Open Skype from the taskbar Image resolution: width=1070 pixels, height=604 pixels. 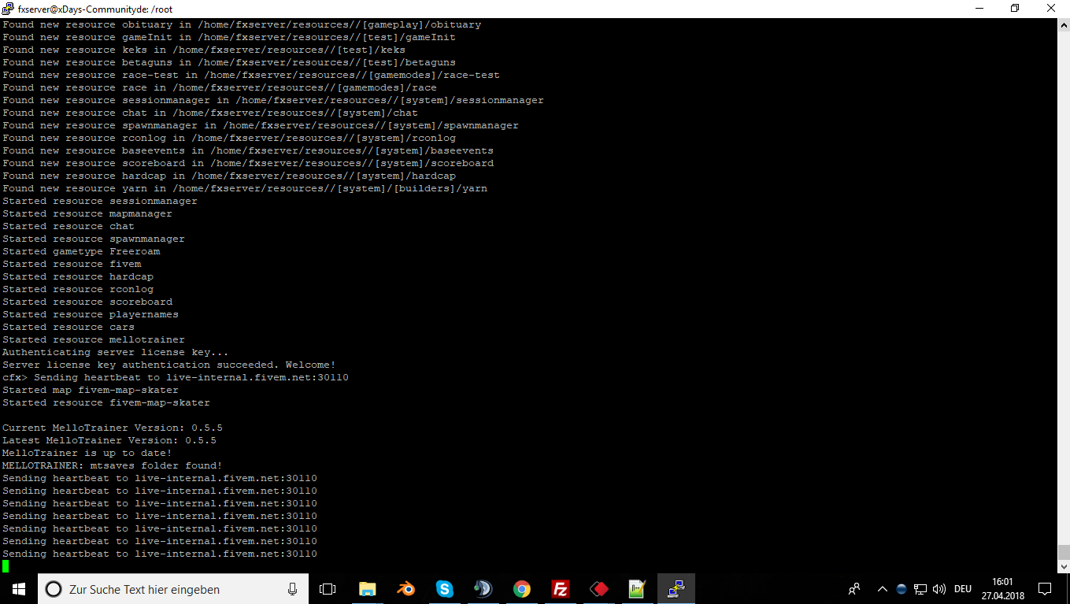coord(444,589)
